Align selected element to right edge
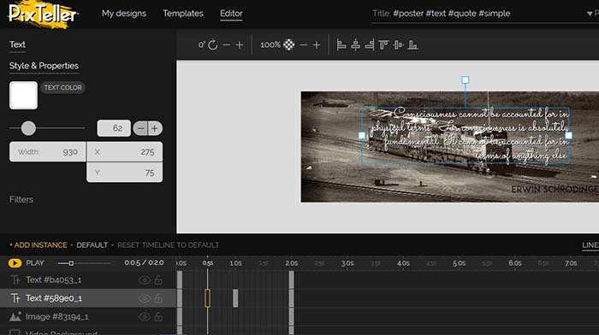Viewport: 599px width, 335px height. tap(370, 45)
